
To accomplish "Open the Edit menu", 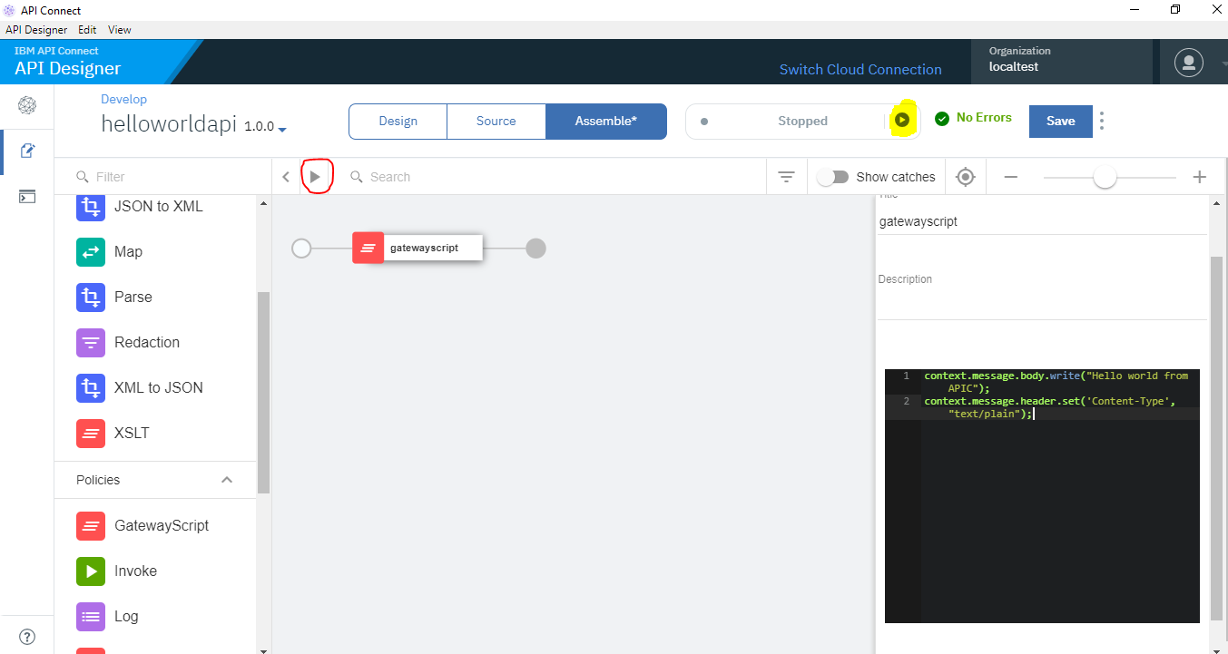I will [87, 30].
